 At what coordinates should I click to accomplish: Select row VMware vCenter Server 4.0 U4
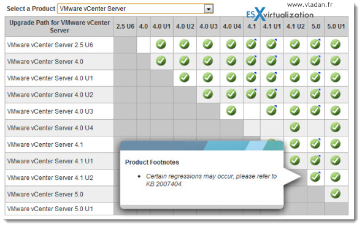point(60,128)
